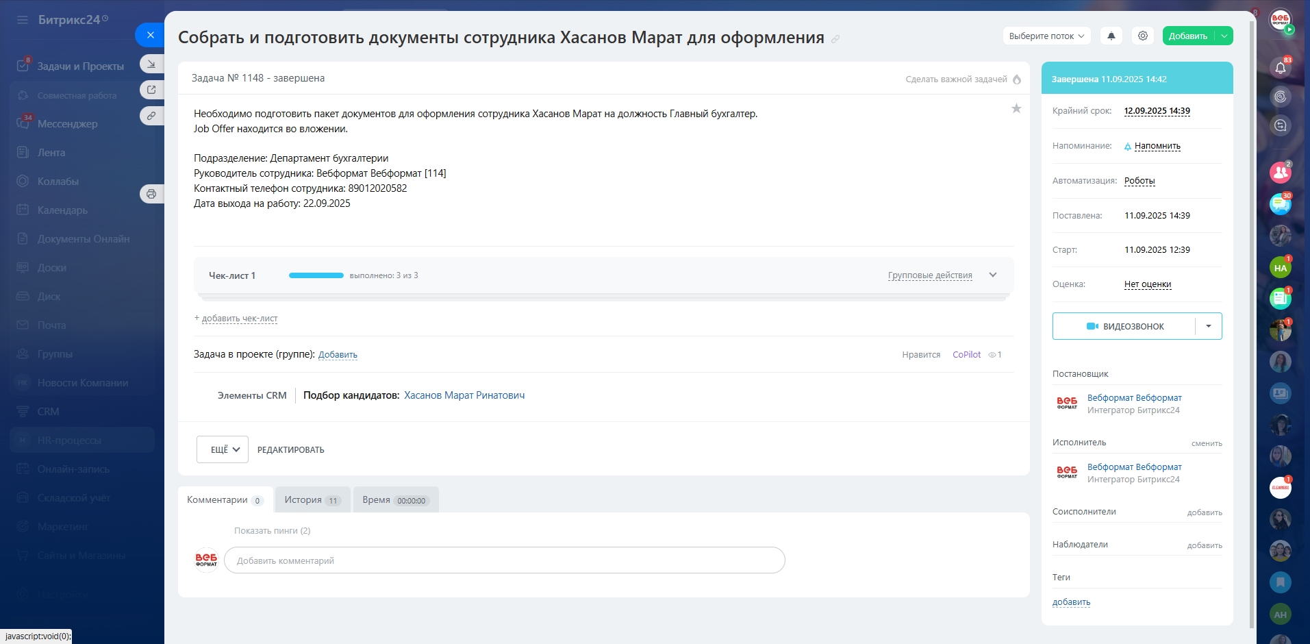1310x644 pixels.
Task: Switch to the Время tab
Action: tap(395, 500)
